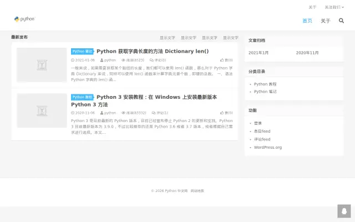355x222 pixels.
Task: Select fourth 显示文字 tab
Action: pos(231,38)
